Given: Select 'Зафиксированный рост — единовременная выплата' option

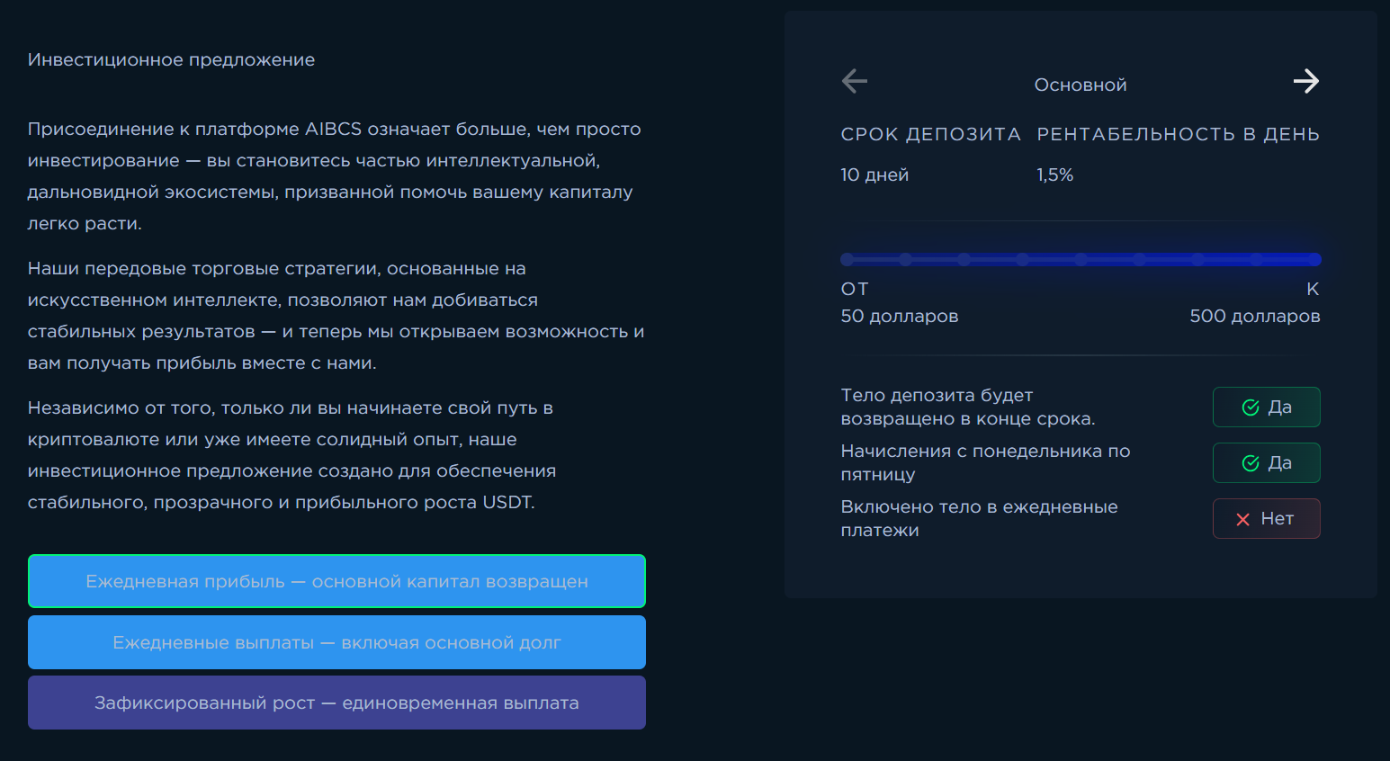Looking at the screenshot, I should click(x=336, y=703).
